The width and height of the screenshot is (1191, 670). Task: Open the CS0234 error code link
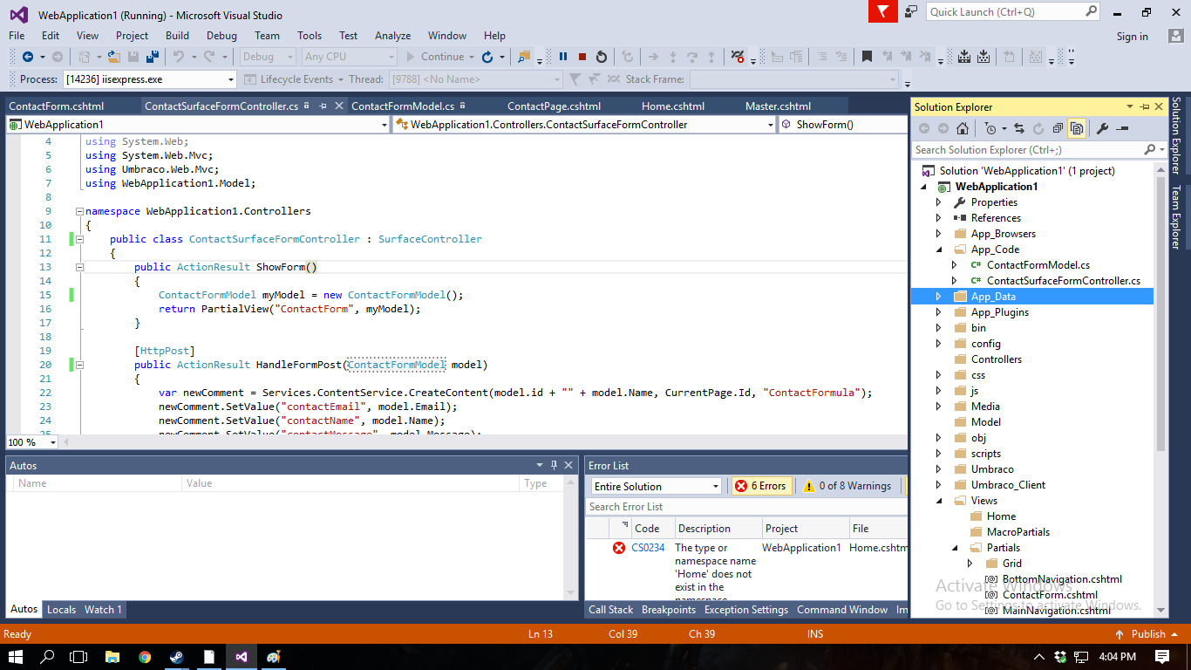[x=648, y=548]
